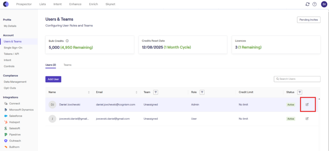Open the Prospector menu in the top navigation
The height and width of the screenshot is (151, 329).
(x=24, y=4)
